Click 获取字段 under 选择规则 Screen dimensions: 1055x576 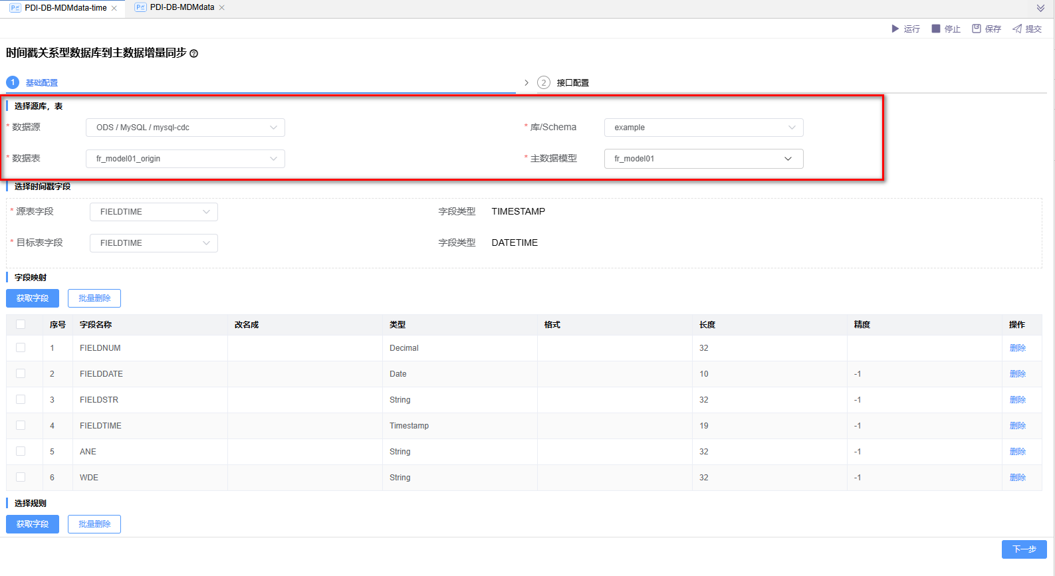[33, 524]
